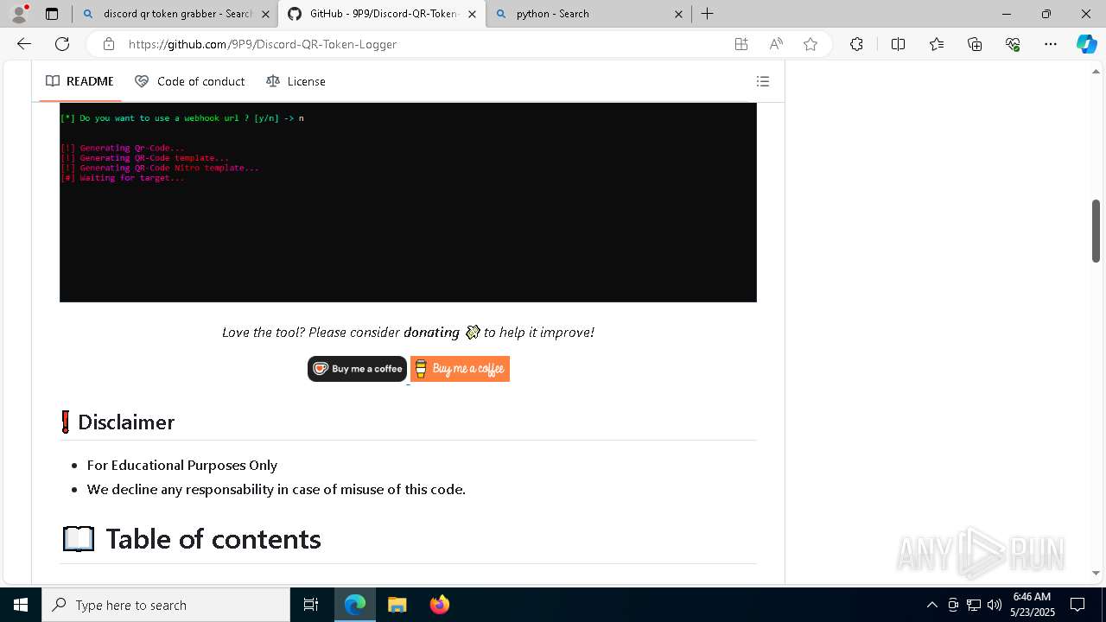Close the discord qr token grabber tab
Screen dimensions: 1106x622
tap(265, 14)
